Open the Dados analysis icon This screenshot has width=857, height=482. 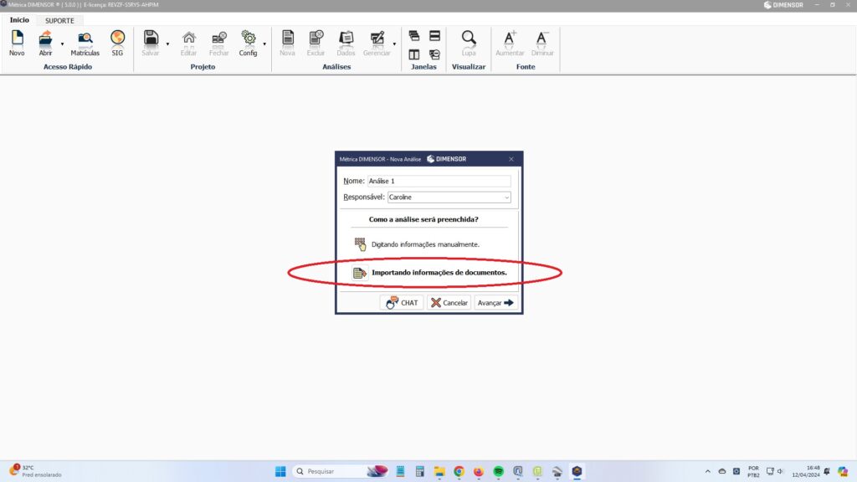point(346,44)
